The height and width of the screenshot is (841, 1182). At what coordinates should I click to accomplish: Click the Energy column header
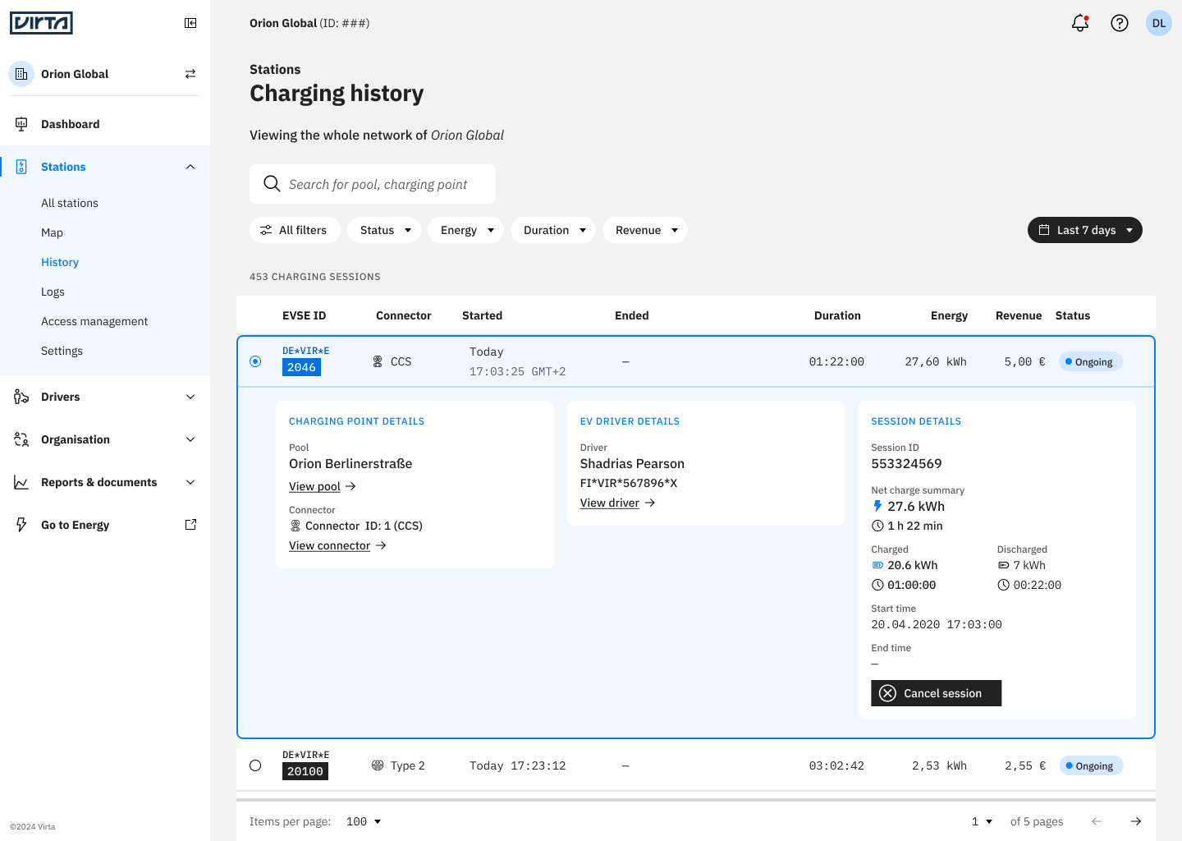[949, 315]
